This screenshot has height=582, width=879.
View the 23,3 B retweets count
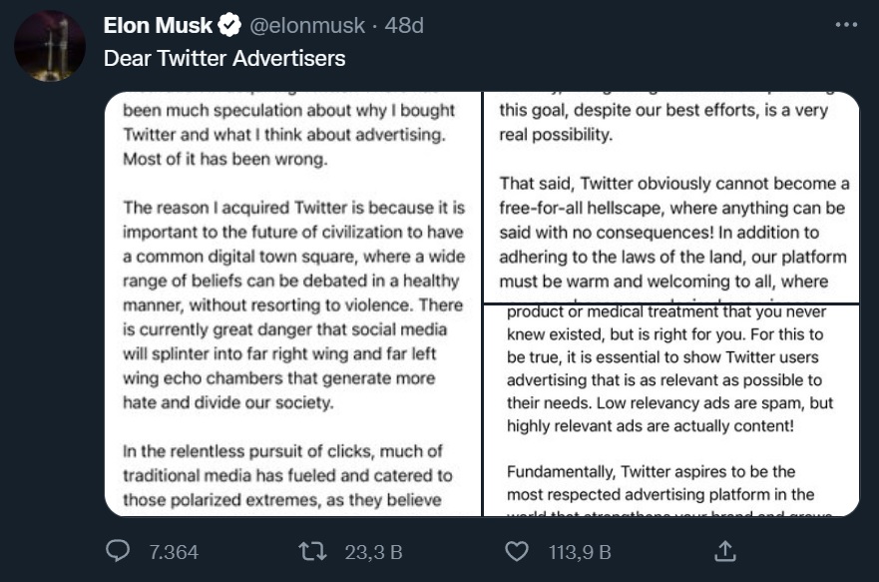(374, 552)
